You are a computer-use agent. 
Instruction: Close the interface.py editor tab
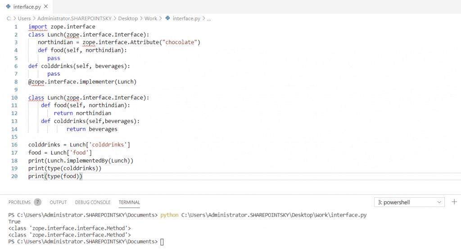click(x=46, y=7)
